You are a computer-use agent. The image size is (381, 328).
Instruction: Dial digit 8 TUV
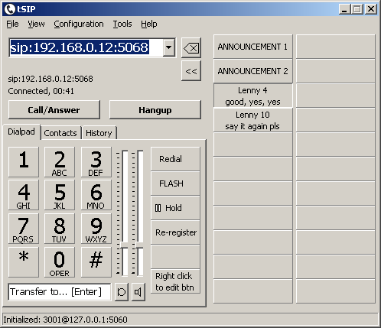(x=60, y=229)
